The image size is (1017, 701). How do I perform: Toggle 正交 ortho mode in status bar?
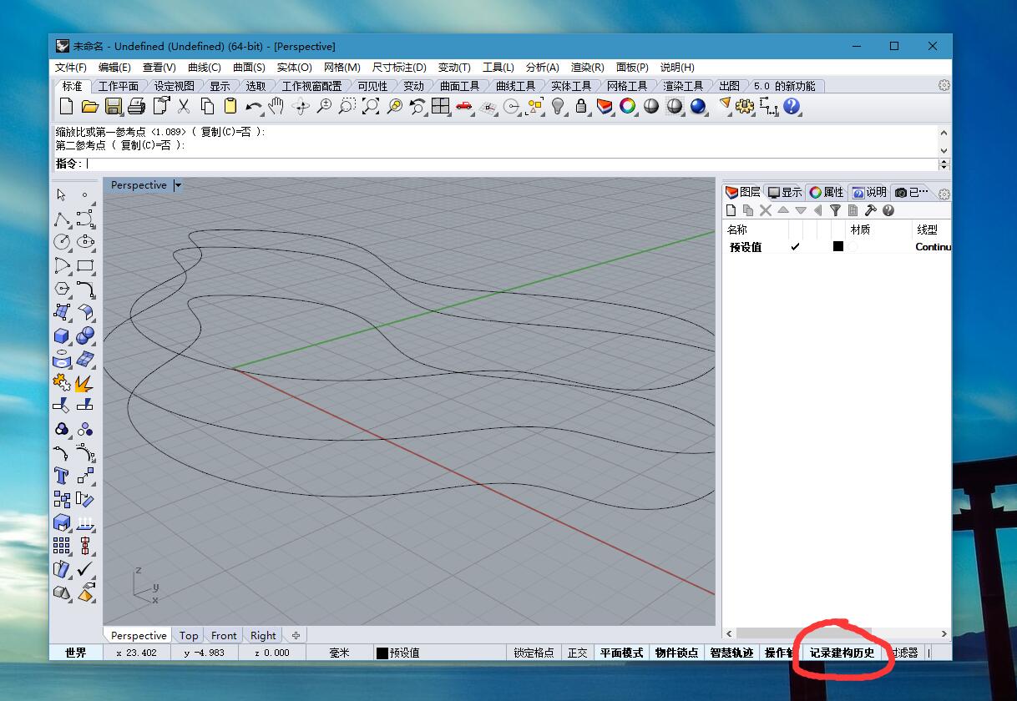point(577,653)
